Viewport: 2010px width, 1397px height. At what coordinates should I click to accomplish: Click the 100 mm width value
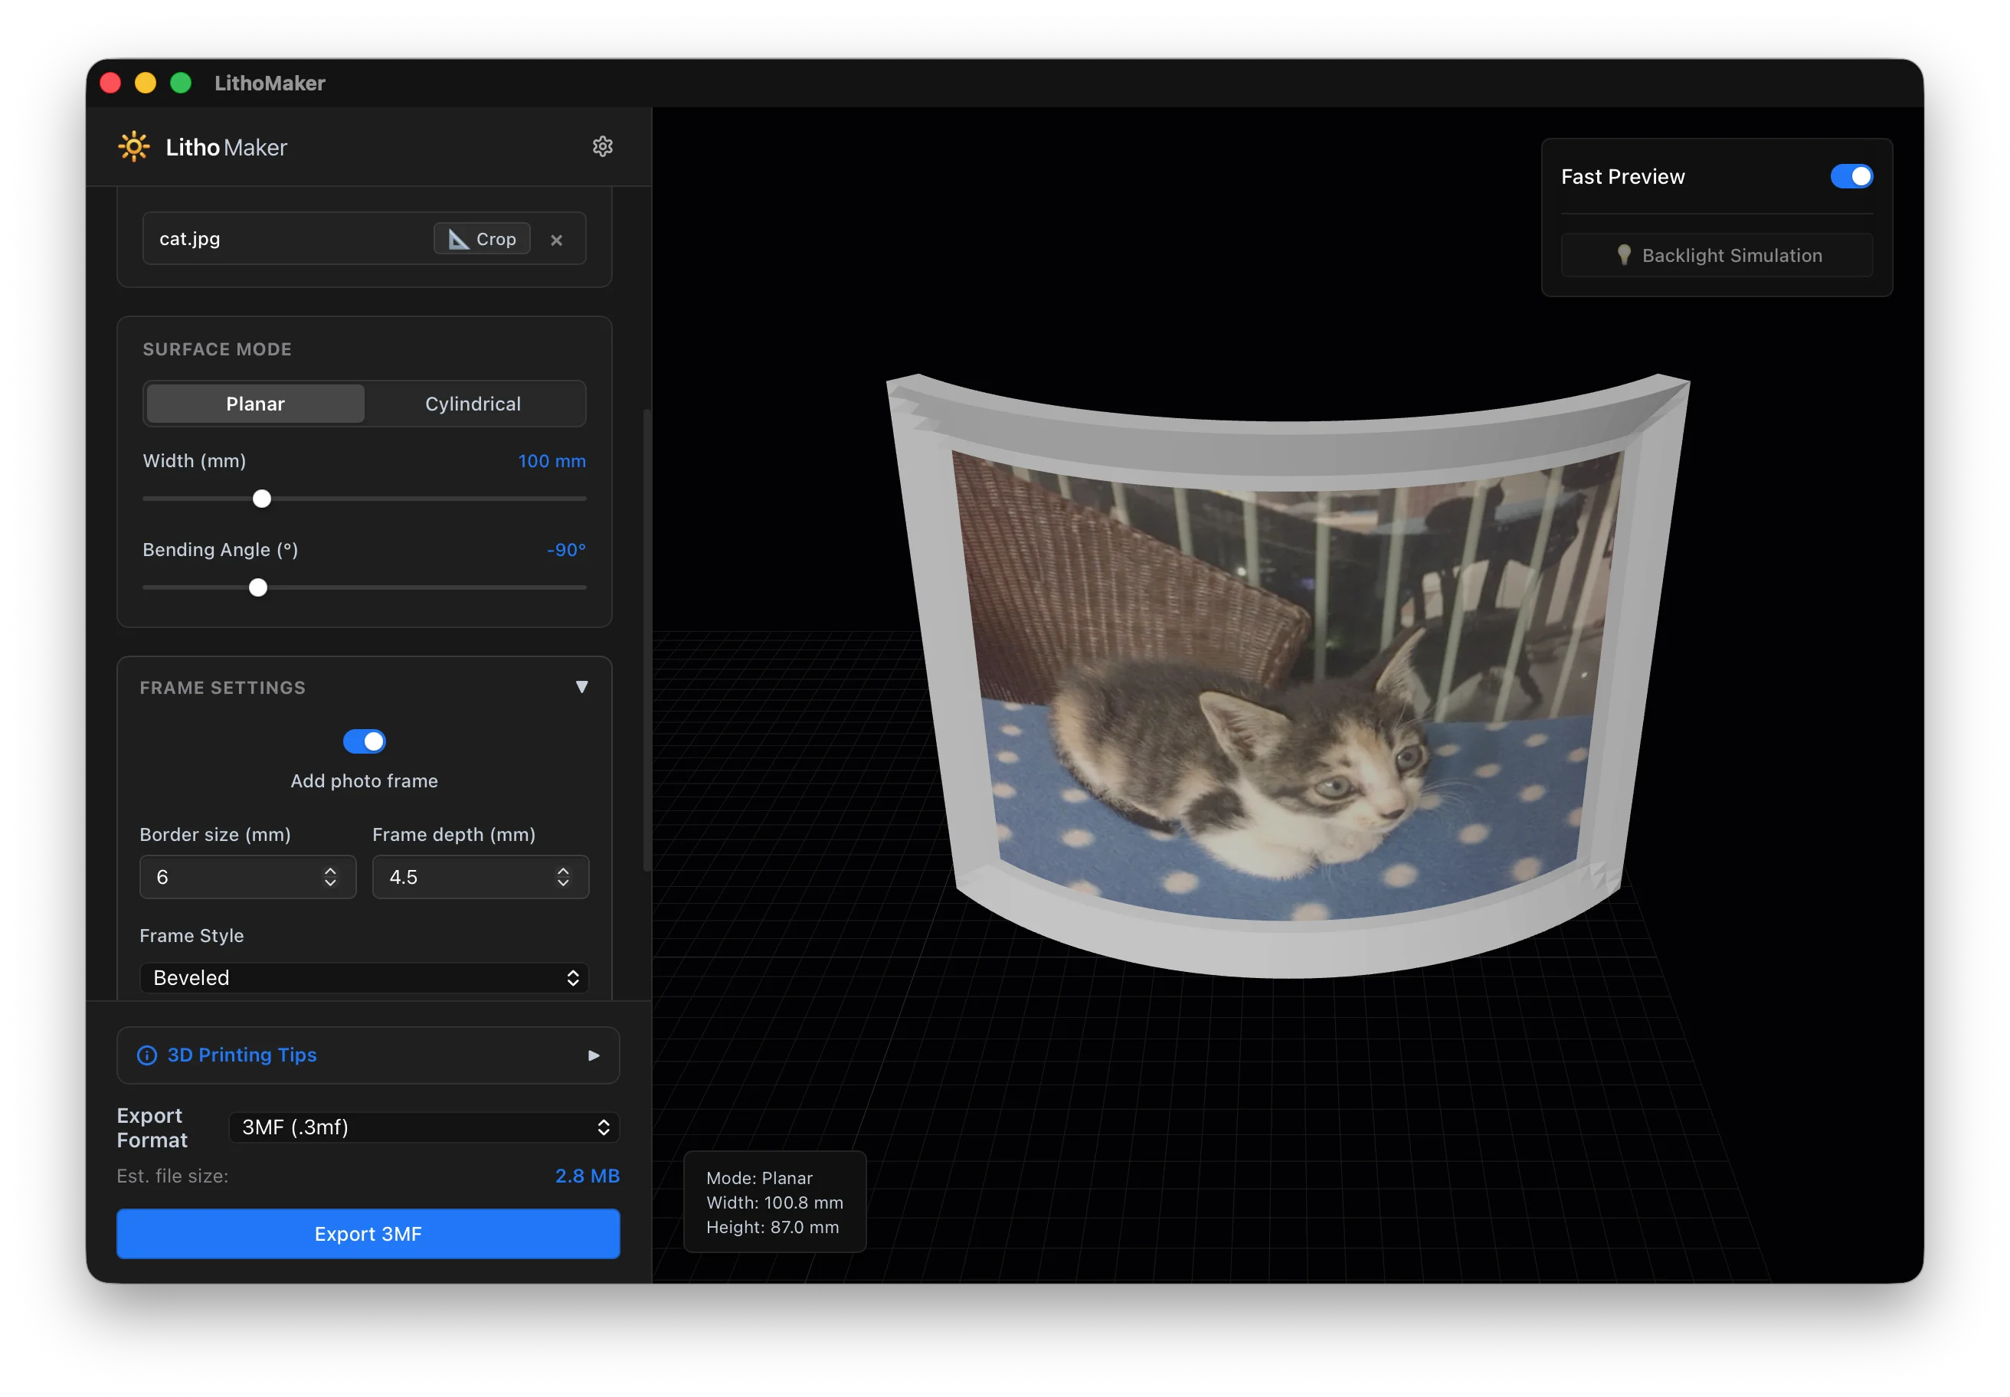tap(552, 461)
